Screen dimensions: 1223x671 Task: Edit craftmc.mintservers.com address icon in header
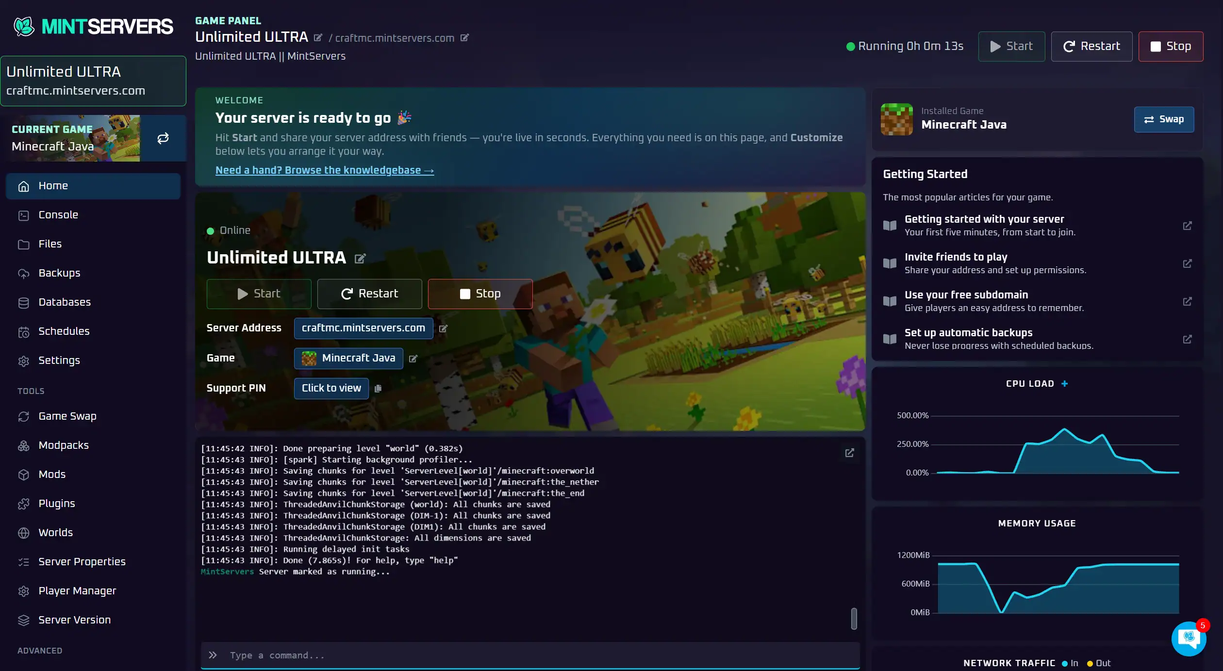coord(464,37)
